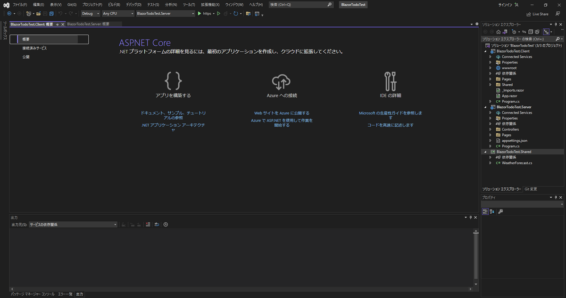The height and width of the screenshot is (298, 566).
Task: Open Web サイトを Azure に公開する link
Action: click(x=282, y=113)
